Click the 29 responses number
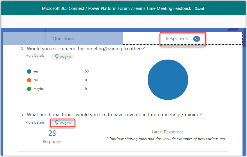The image size is (247, 157). [x=52, y=133]
